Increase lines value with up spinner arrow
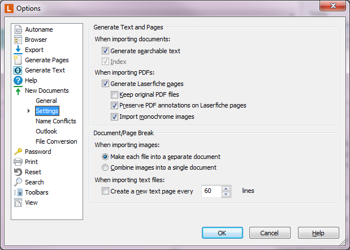Image resolution: width=350 pixels, height=250 pixels. [226, 188]
